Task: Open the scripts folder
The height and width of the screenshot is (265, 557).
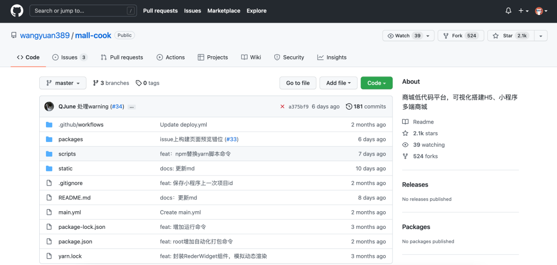Action: pyautogui.click(x=67, y=153)
